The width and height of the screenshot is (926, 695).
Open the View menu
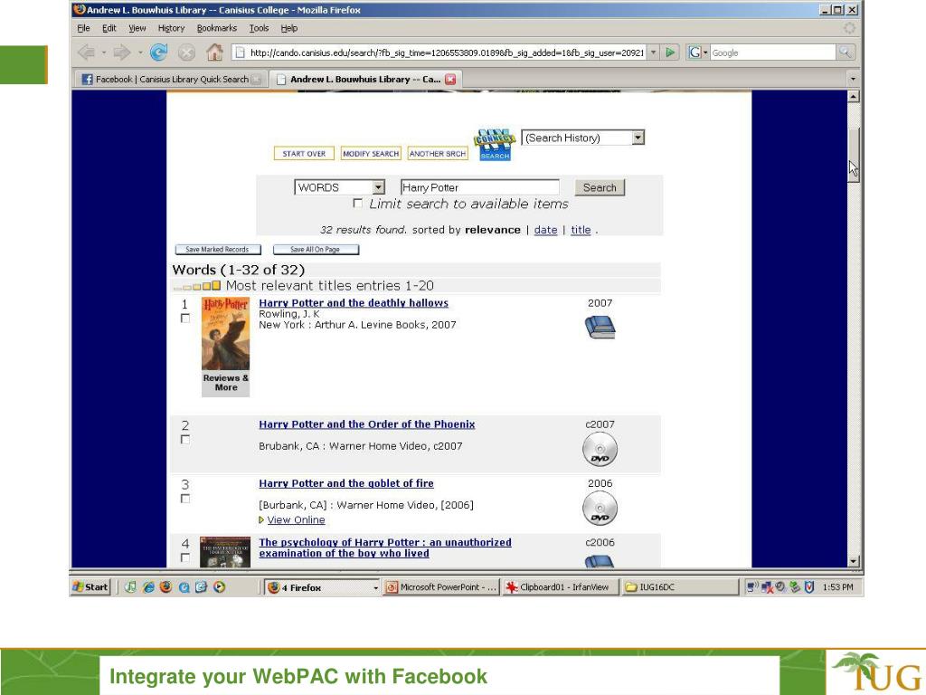137,28
